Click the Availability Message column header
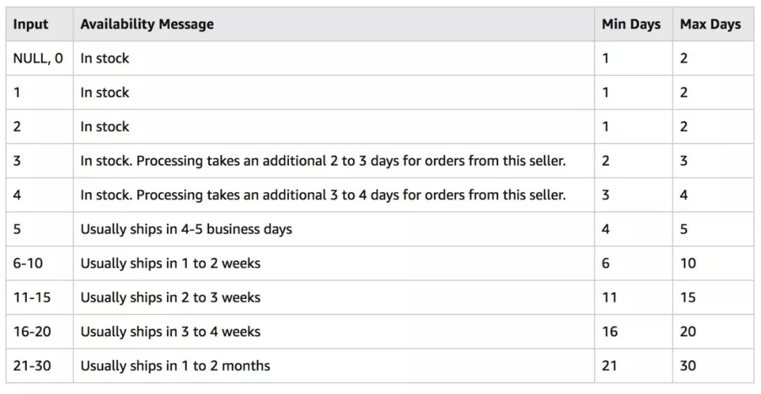 click(x=147, y=25)
